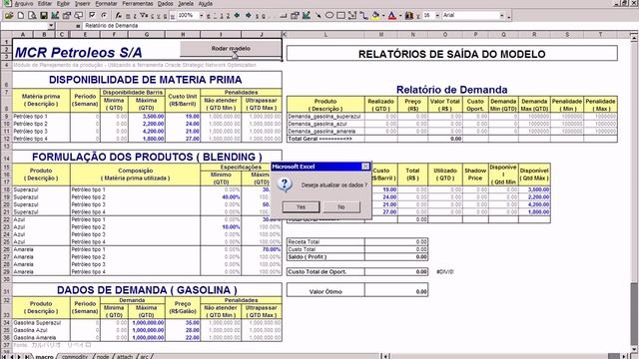
Task: Click the Gasolina Superazul cell
Action: (x=41, y=323)
